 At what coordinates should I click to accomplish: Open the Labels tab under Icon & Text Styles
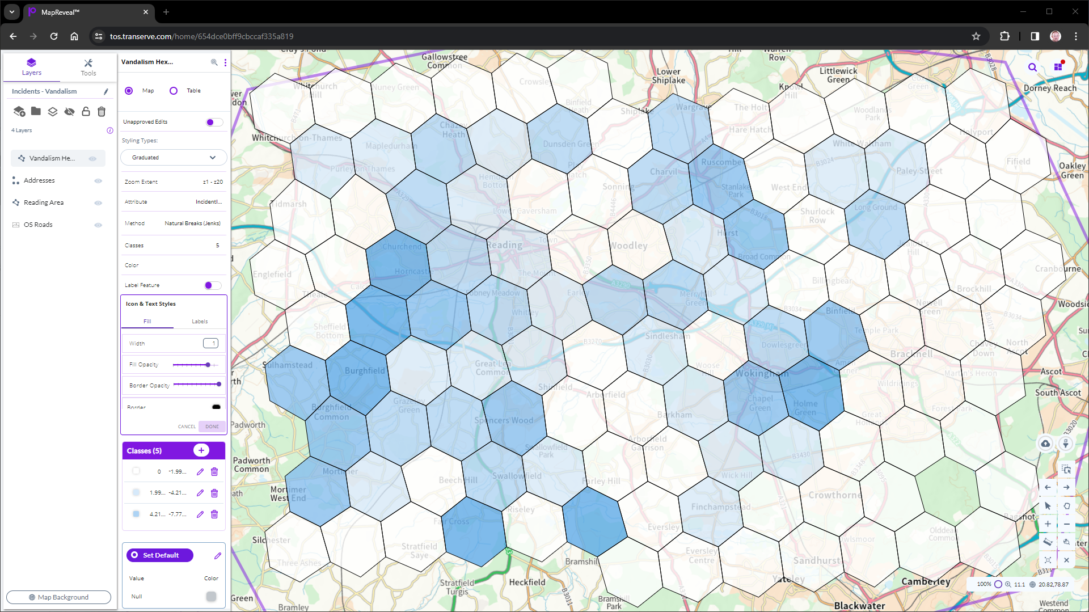(x=200, y=321)
